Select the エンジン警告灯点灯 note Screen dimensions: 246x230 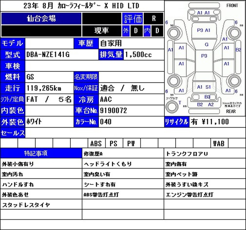[x=189, y=195]
